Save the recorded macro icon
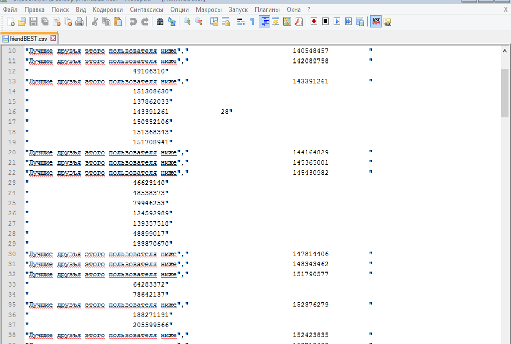This screenshot has width=511, height=344. [x=360, y=22]
